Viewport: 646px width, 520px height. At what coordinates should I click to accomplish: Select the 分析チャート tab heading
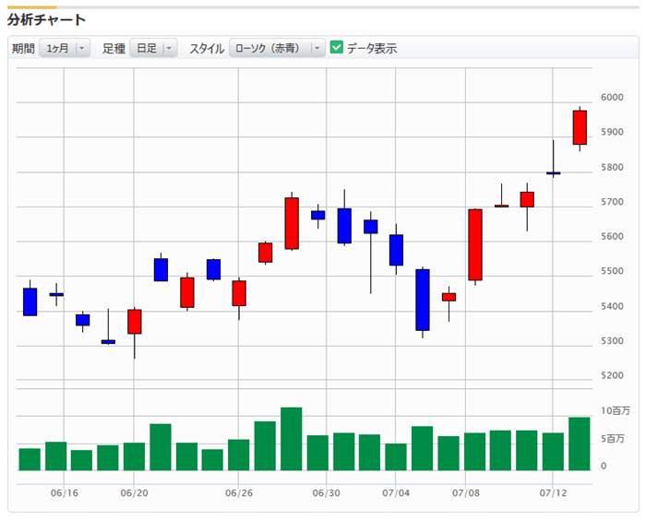tap(47, 19)
